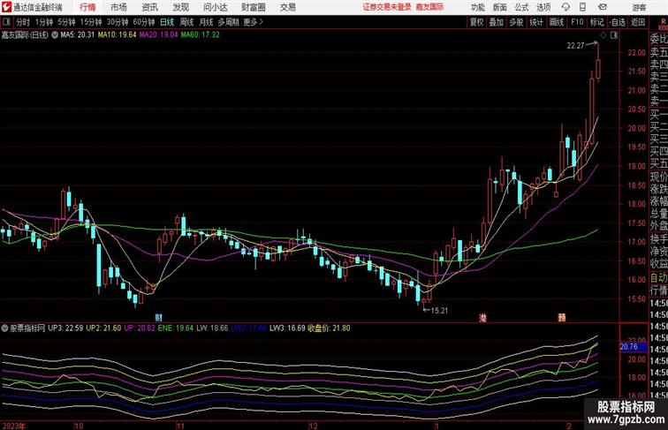Viewport: 668px width, 430px height.
Task: Open the 问小达 tab
Action: (216, 7)
